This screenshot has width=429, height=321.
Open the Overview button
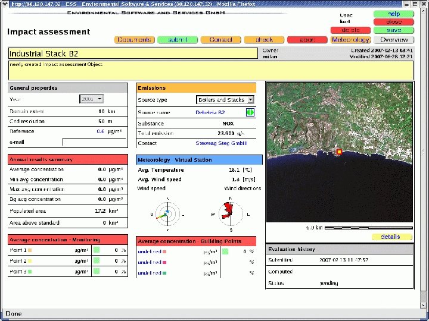click(394, 40)
